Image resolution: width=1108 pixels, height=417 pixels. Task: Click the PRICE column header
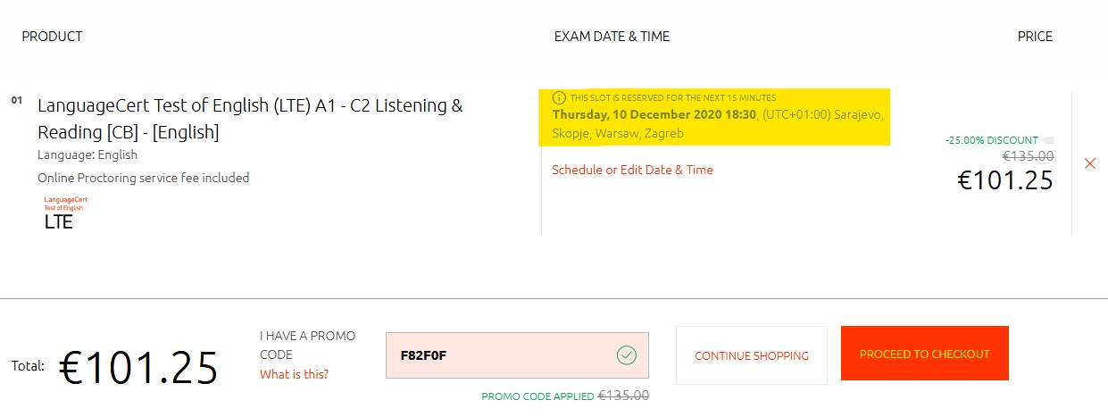[1035, 37]
